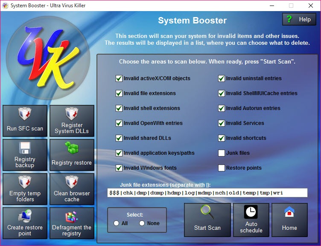The width and height of the screenshot is (321, 246).
Task: Click the Home button label
Action: pyautogui.click(x=289, y=228)
